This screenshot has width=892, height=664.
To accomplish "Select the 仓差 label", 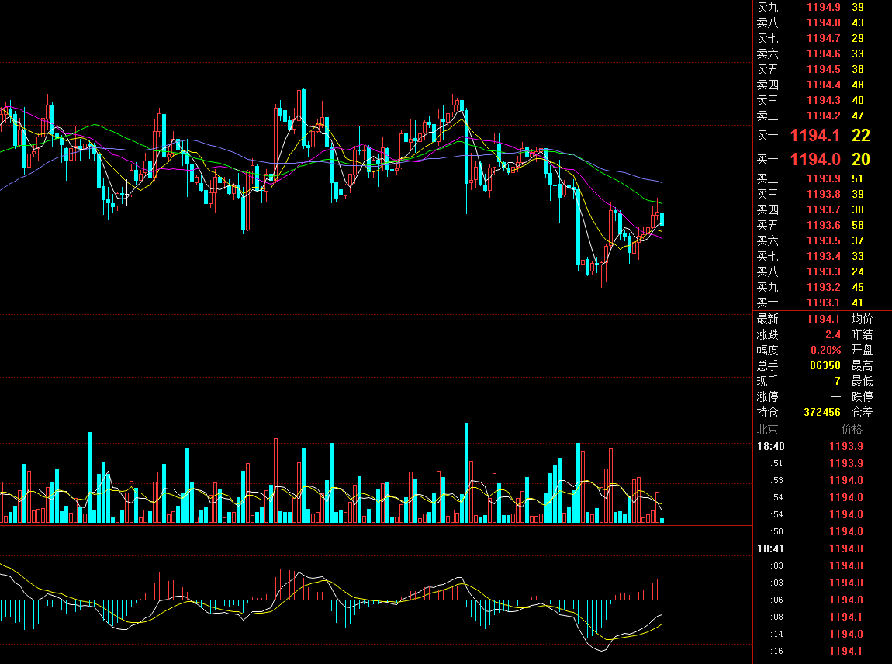I will pos(862,412).
